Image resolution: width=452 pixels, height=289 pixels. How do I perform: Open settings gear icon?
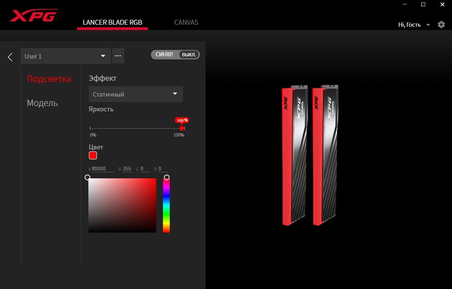441,25
